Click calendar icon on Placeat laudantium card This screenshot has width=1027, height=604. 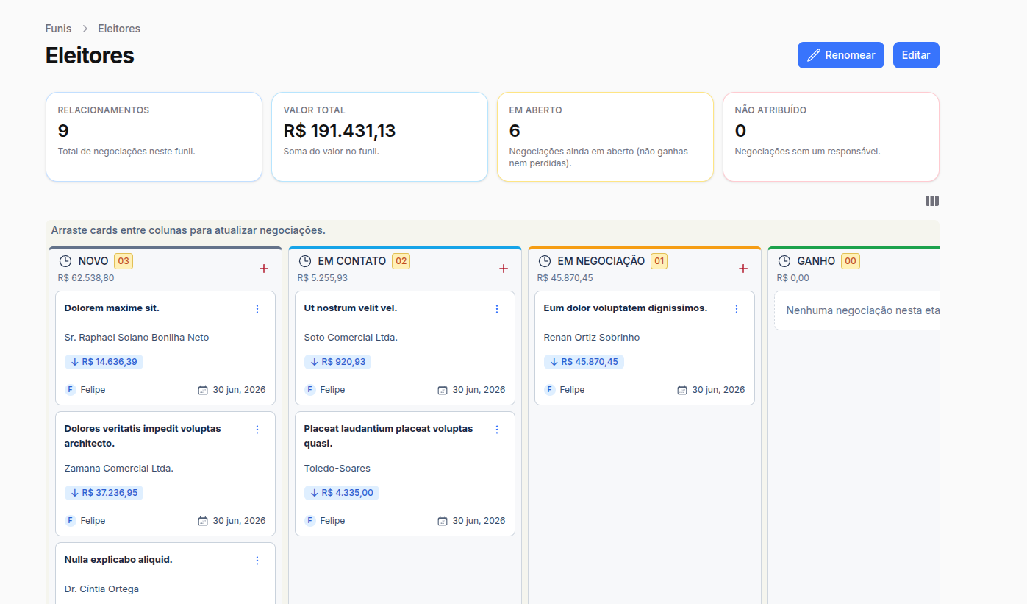(443, 521)
